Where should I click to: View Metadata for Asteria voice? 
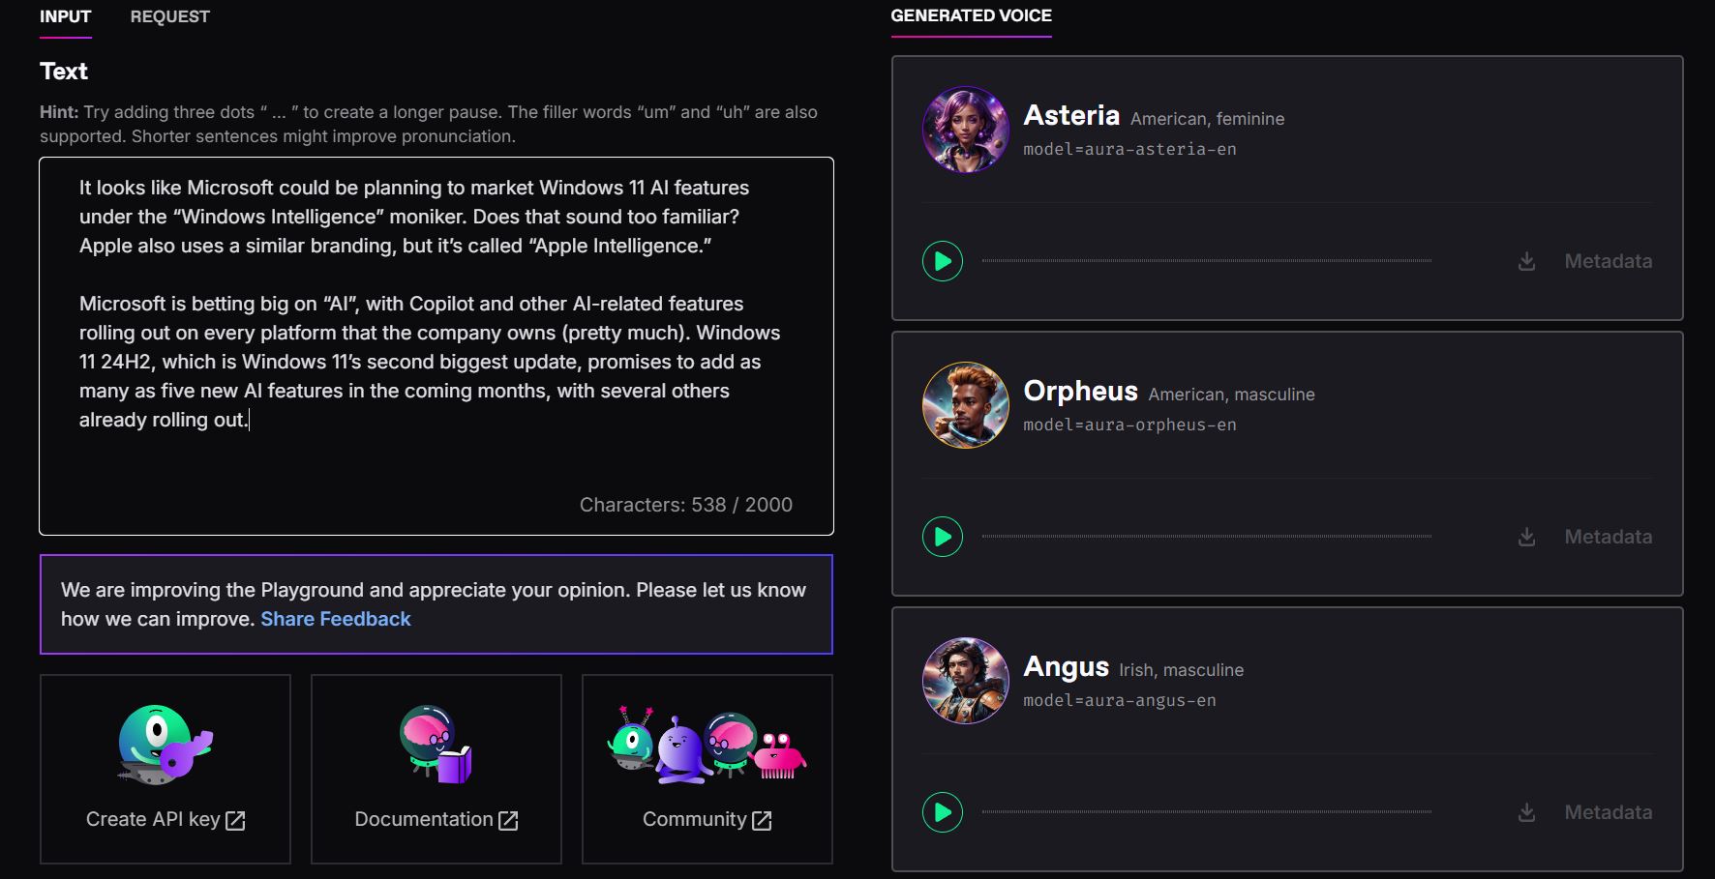[1609, 261]
